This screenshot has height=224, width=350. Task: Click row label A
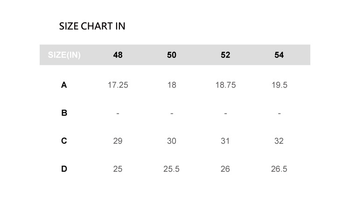pos(64,85)
